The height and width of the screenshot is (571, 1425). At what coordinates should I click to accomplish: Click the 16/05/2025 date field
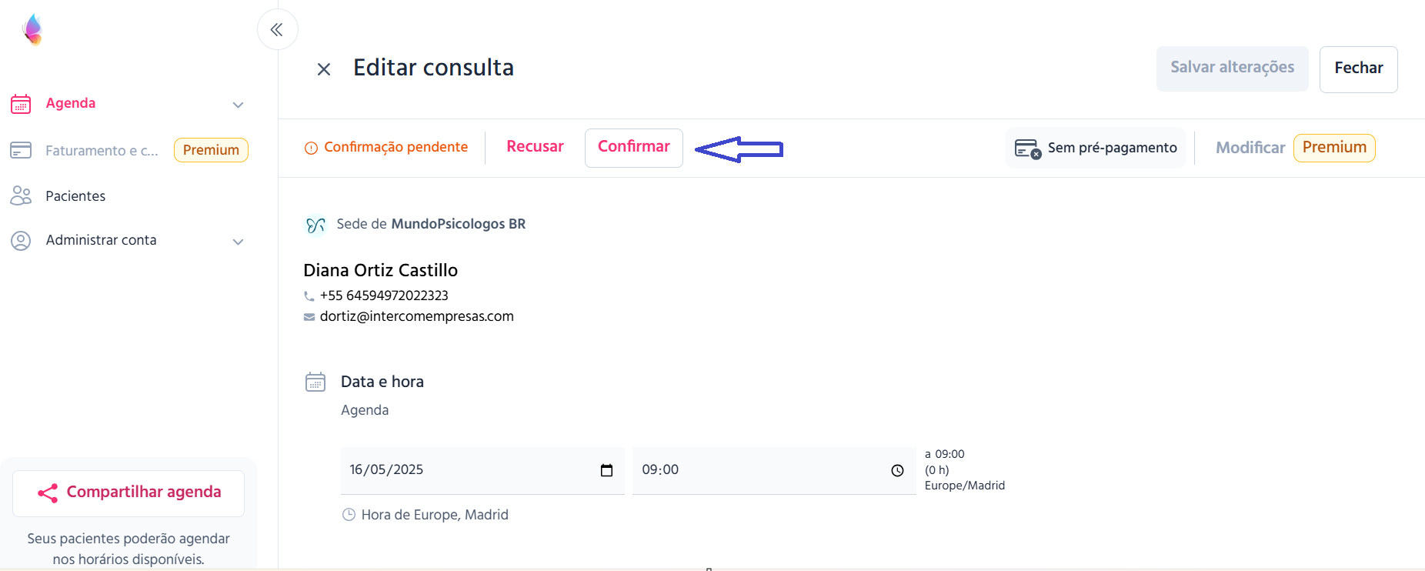pos(482,470)
